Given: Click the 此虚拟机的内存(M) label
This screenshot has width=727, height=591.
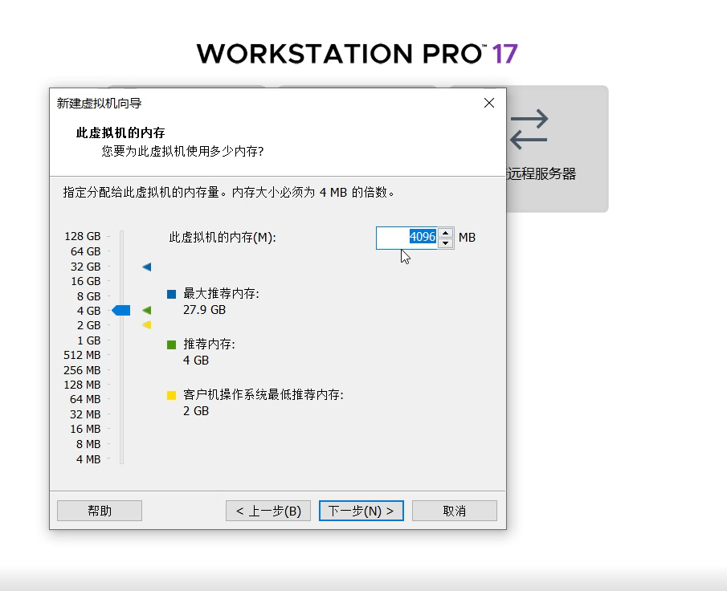Looking at the screenshot, I should click(223, 238).
